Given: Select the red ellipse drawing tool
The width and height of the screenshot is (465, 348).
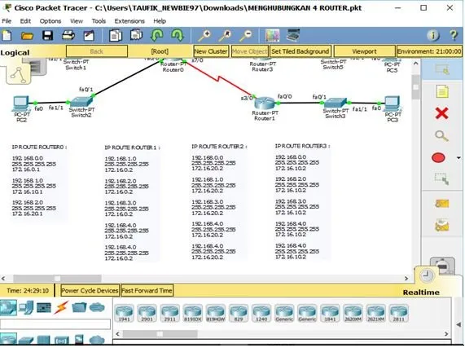Looking at the screenshot, I should click(438, 157).
